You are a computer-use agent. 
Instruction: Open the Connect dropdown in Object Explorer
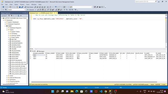[x=4, y=16]
